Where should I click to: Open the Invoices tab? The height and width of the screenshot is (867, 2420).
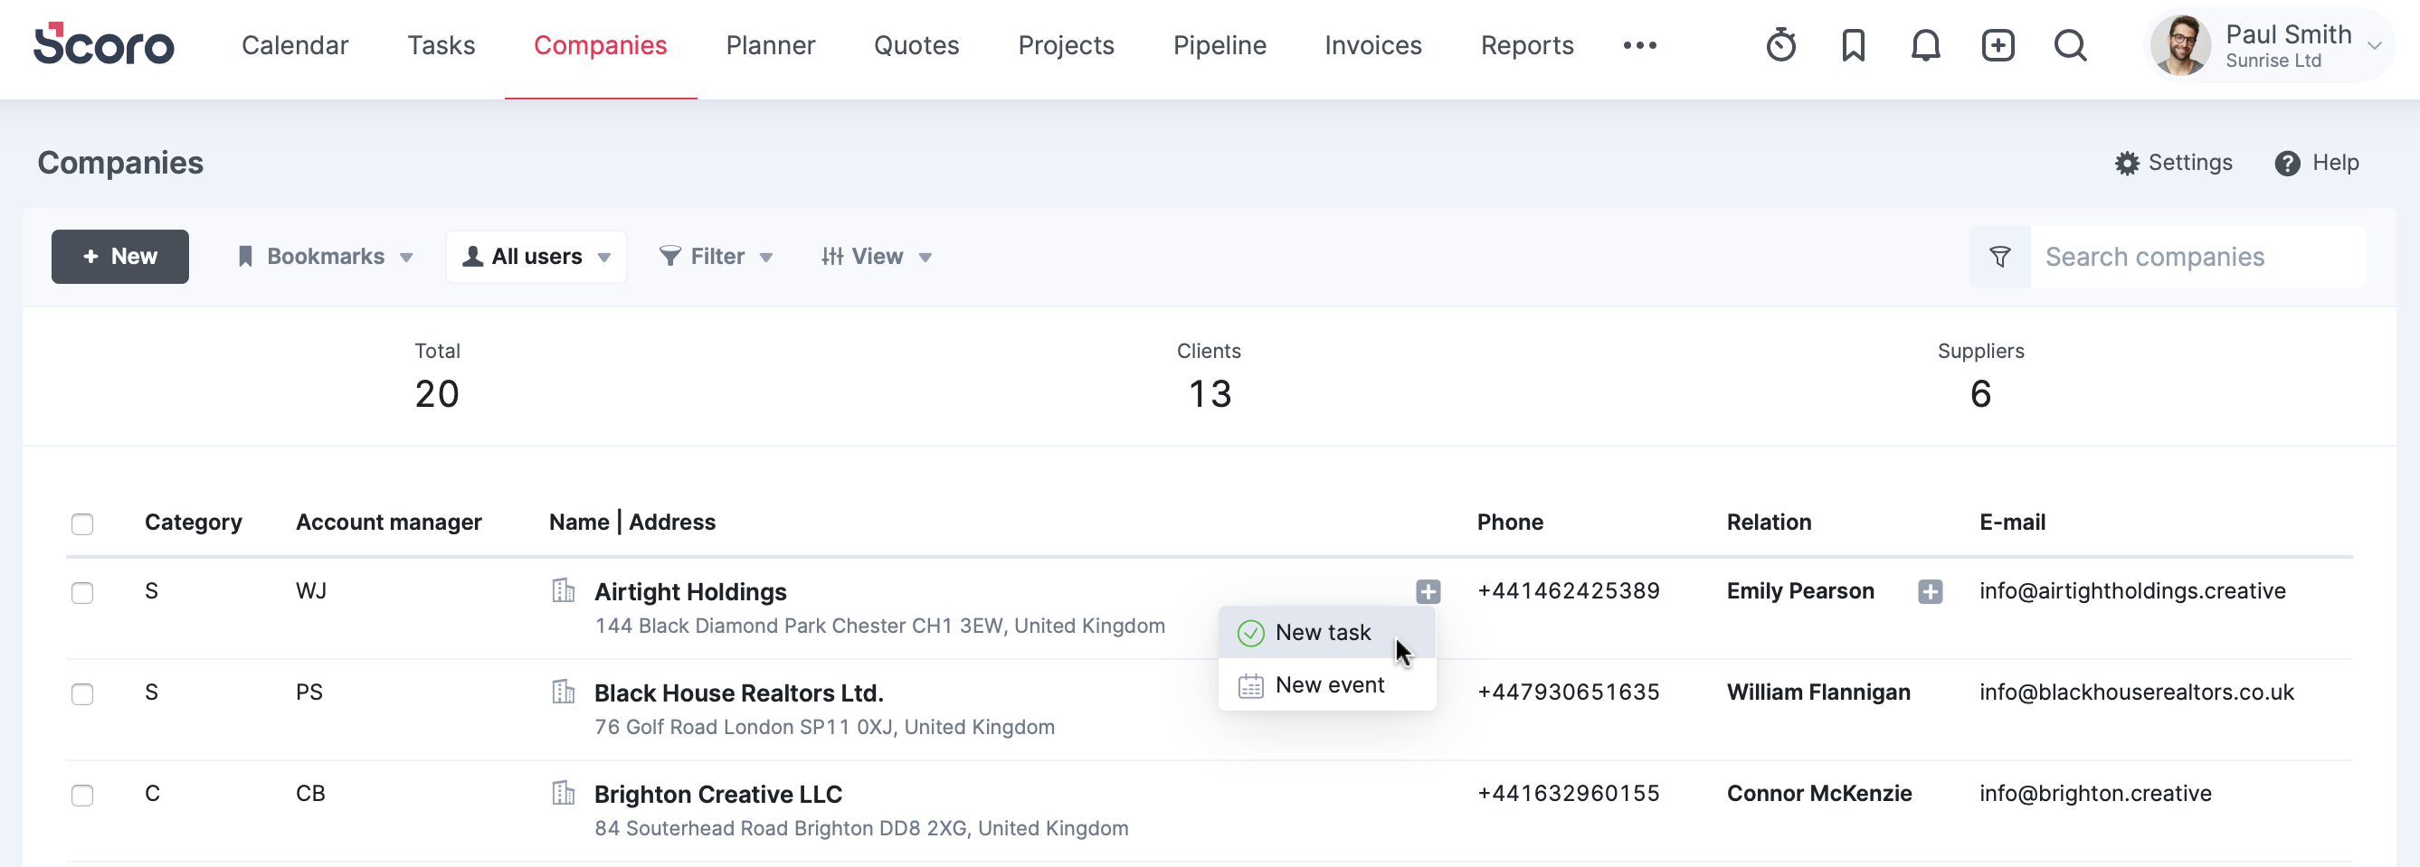point(1372,45)
